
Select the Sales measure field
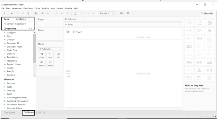tap(9, 94)
